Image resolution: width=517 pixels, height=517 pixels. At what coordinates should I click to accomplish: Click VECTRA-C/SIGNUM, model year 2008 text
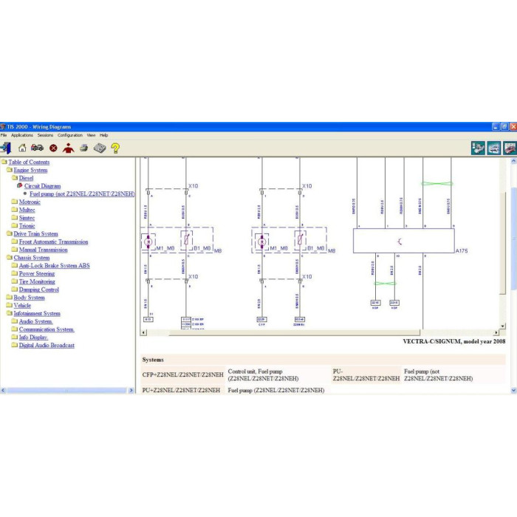click(454, 341)
